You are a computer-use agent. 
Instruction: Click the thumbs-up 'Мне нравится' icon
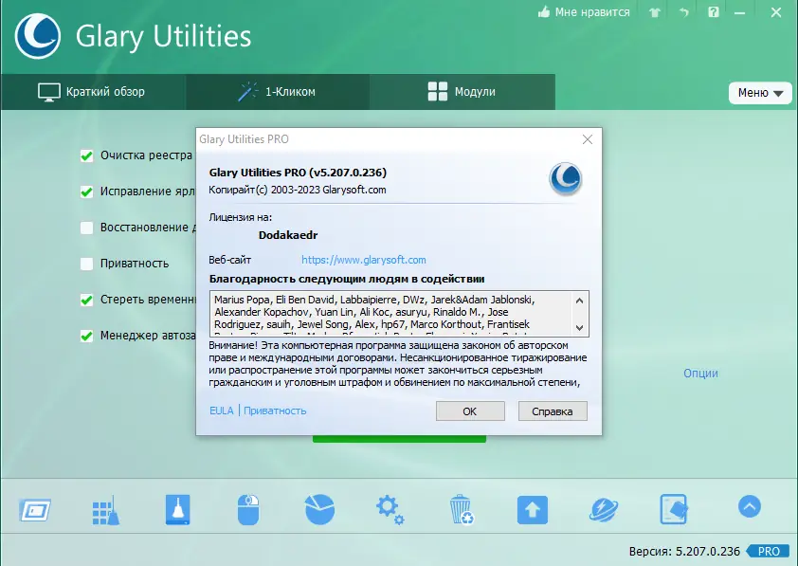pyautogui.click(x=544, y=11)
